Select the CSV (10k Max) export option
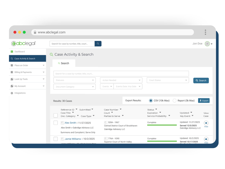The height and width of the screenshot is (169, 225). tap(151, 101)
